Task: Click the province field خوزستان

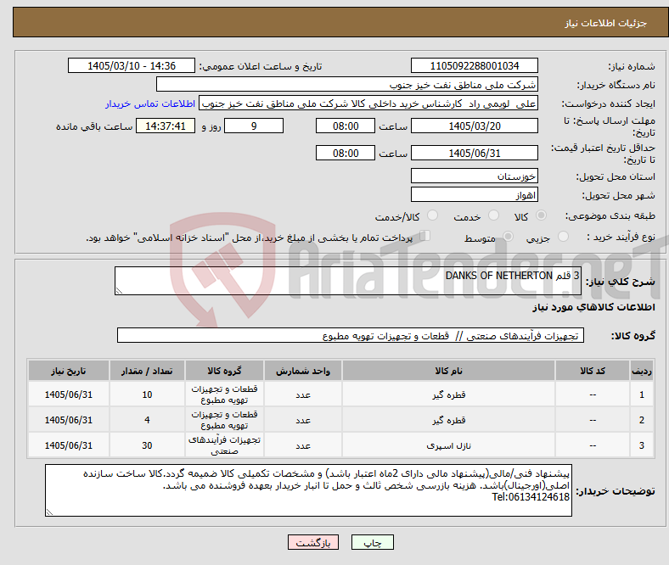Action: (475, 176)
